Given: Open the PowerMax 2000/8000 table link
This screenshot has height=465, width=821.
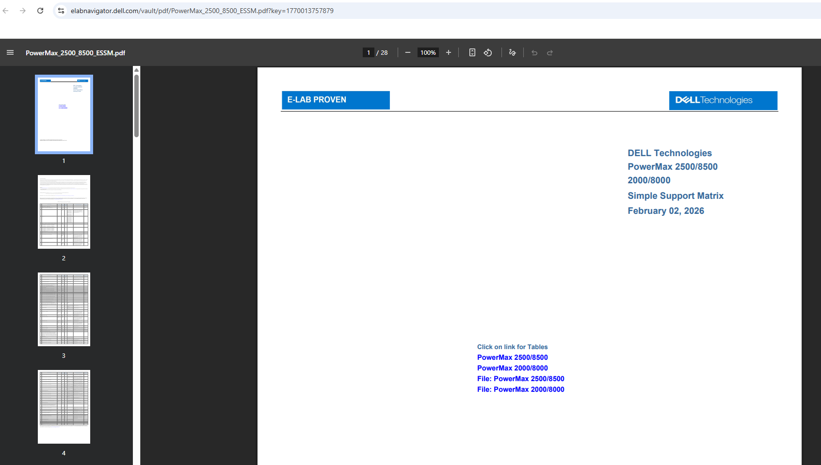Looking at the screenshot, I should click(512, 368).
